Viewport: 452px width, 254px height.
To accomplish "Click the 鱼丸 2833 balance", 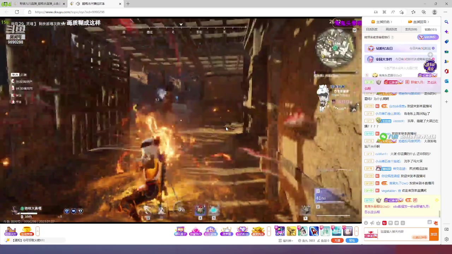I will pos(307,241).
